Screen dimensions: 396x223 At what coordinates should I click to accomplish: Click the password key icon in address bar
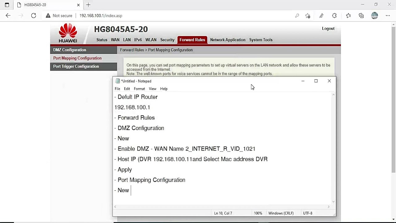[297, 15]
